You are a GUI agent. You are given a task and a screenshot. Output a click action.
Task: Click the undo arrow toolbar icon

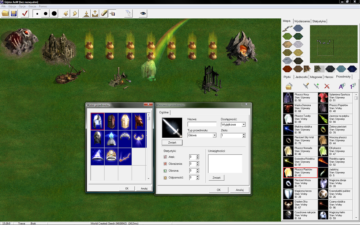tap(66, 13)
